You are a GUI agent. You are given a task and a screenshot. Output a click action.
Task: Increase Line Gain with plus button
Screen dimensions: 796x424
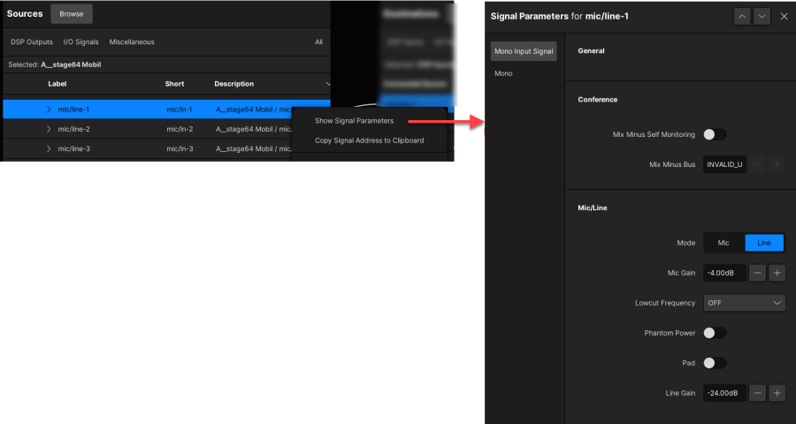777,392
